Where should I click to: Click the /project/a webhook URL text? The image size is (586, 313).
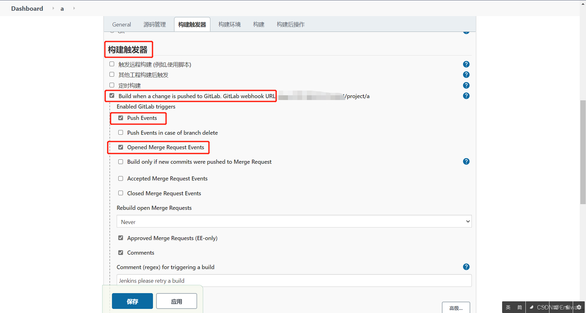point(357,96)
